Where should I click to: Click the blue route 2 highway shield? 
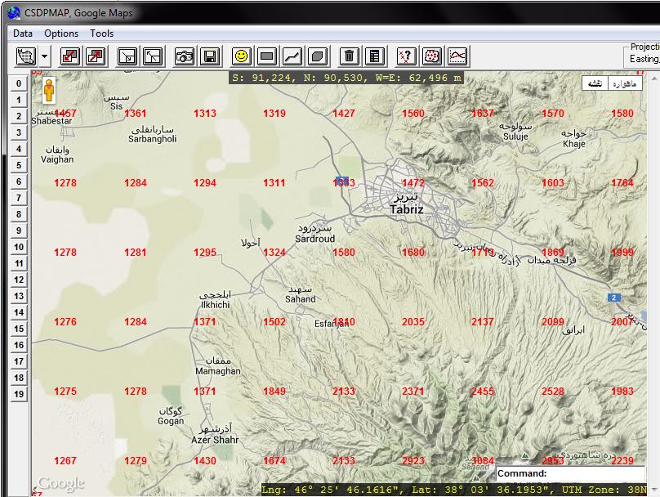613,298
